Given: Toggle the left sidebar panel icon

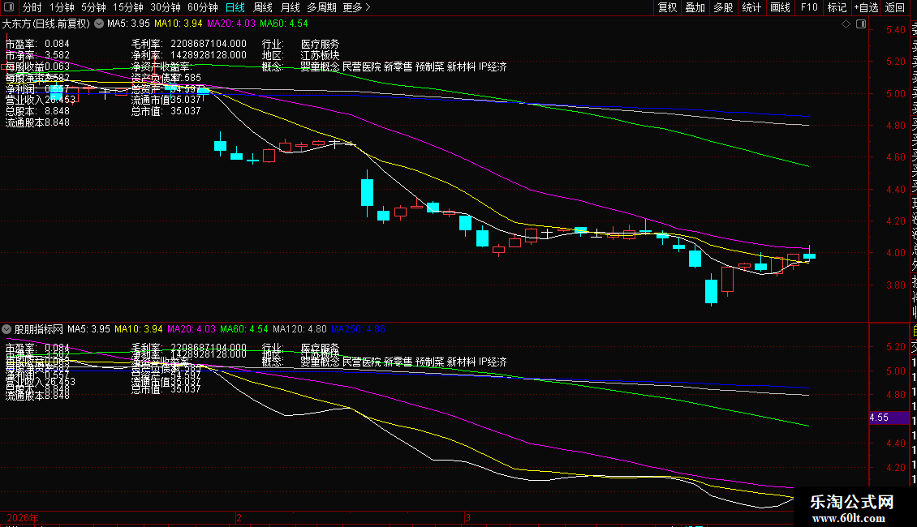Looking at the screenshot, I should [x=8, y=8].
